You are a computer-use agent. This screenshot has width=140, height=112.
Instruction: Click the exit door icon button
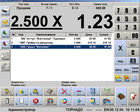click(7, 101)
